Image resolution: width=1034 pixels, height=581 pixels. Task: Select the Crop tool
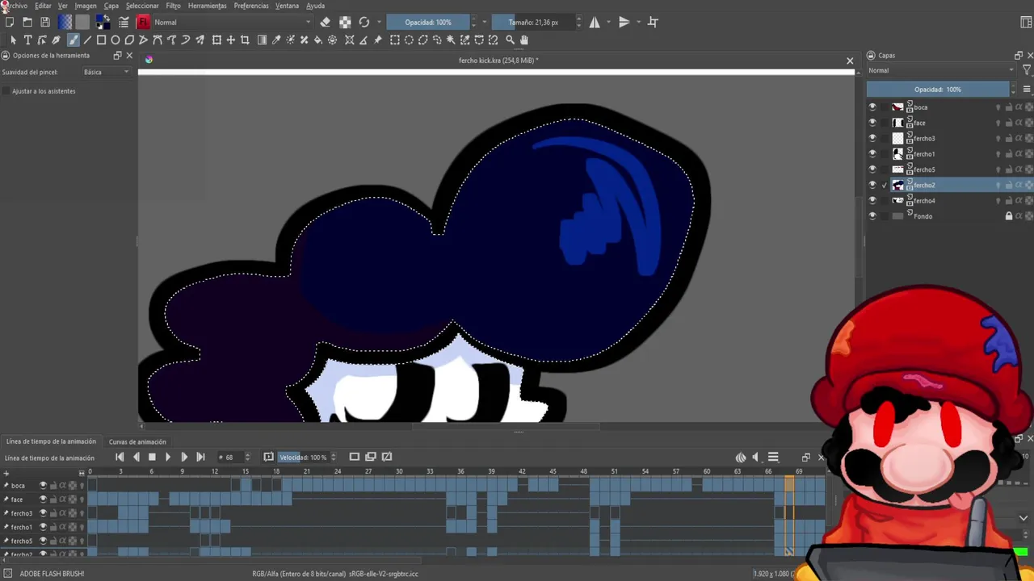pyautogui.click(x=245, y=40)
